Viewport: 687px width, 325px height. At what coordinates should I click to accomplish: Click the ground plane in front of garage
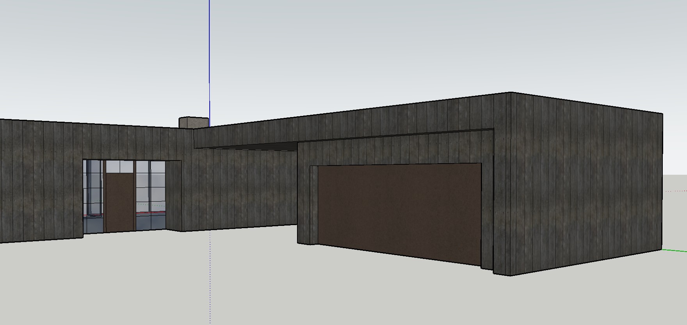pos(351,289)
